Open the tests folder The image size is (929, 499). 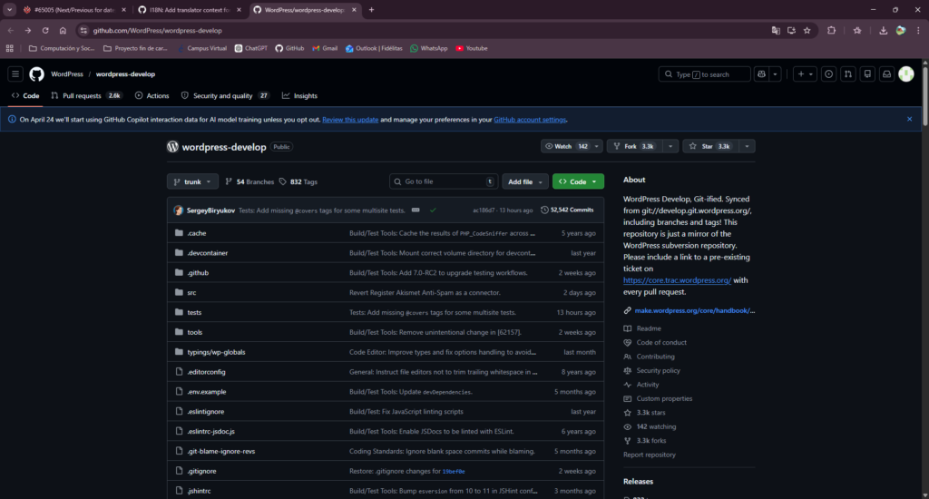(x=194, y=312)
